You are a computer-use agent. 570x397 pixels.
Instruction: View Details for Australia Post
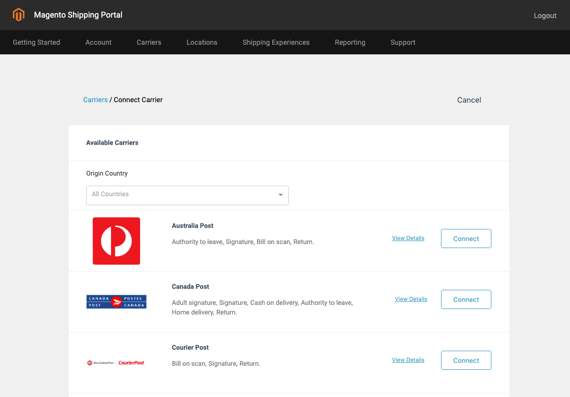(x=408, y=238)
